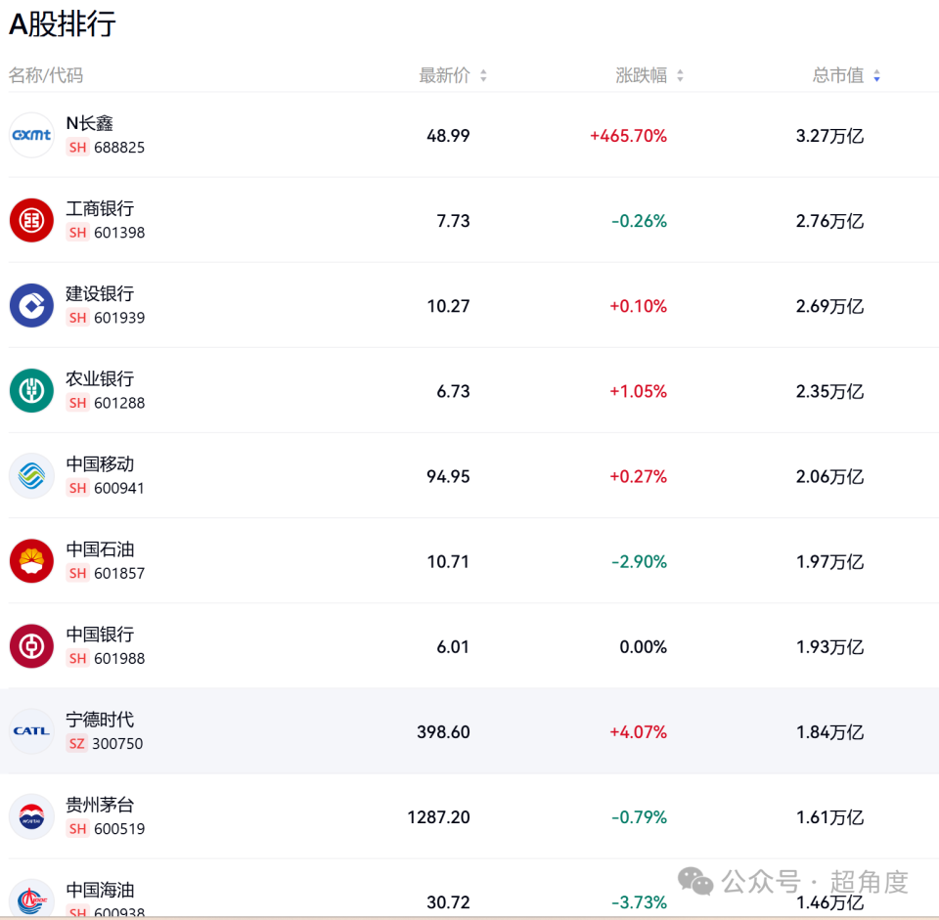Click the price 10.27
The image size is (939, 920).
coord(448,306)
